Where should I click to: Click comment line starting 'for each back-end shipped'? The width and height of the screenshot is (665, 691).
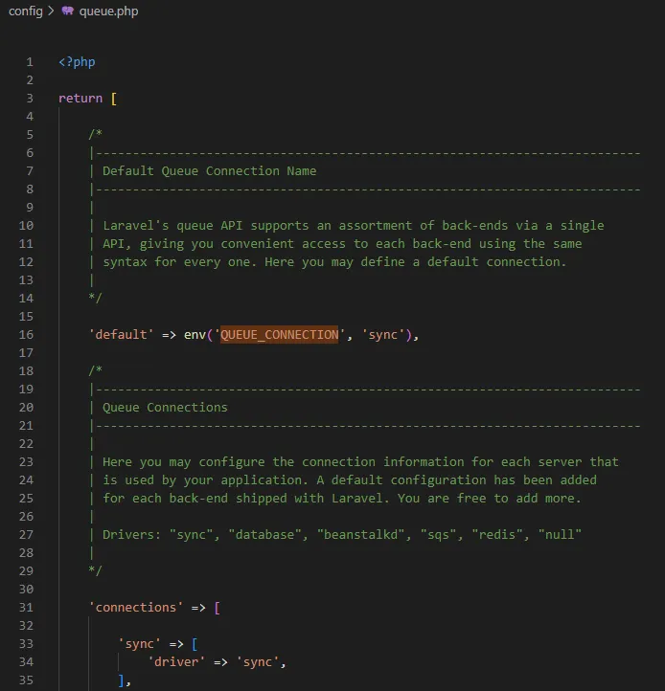point(342,498)
